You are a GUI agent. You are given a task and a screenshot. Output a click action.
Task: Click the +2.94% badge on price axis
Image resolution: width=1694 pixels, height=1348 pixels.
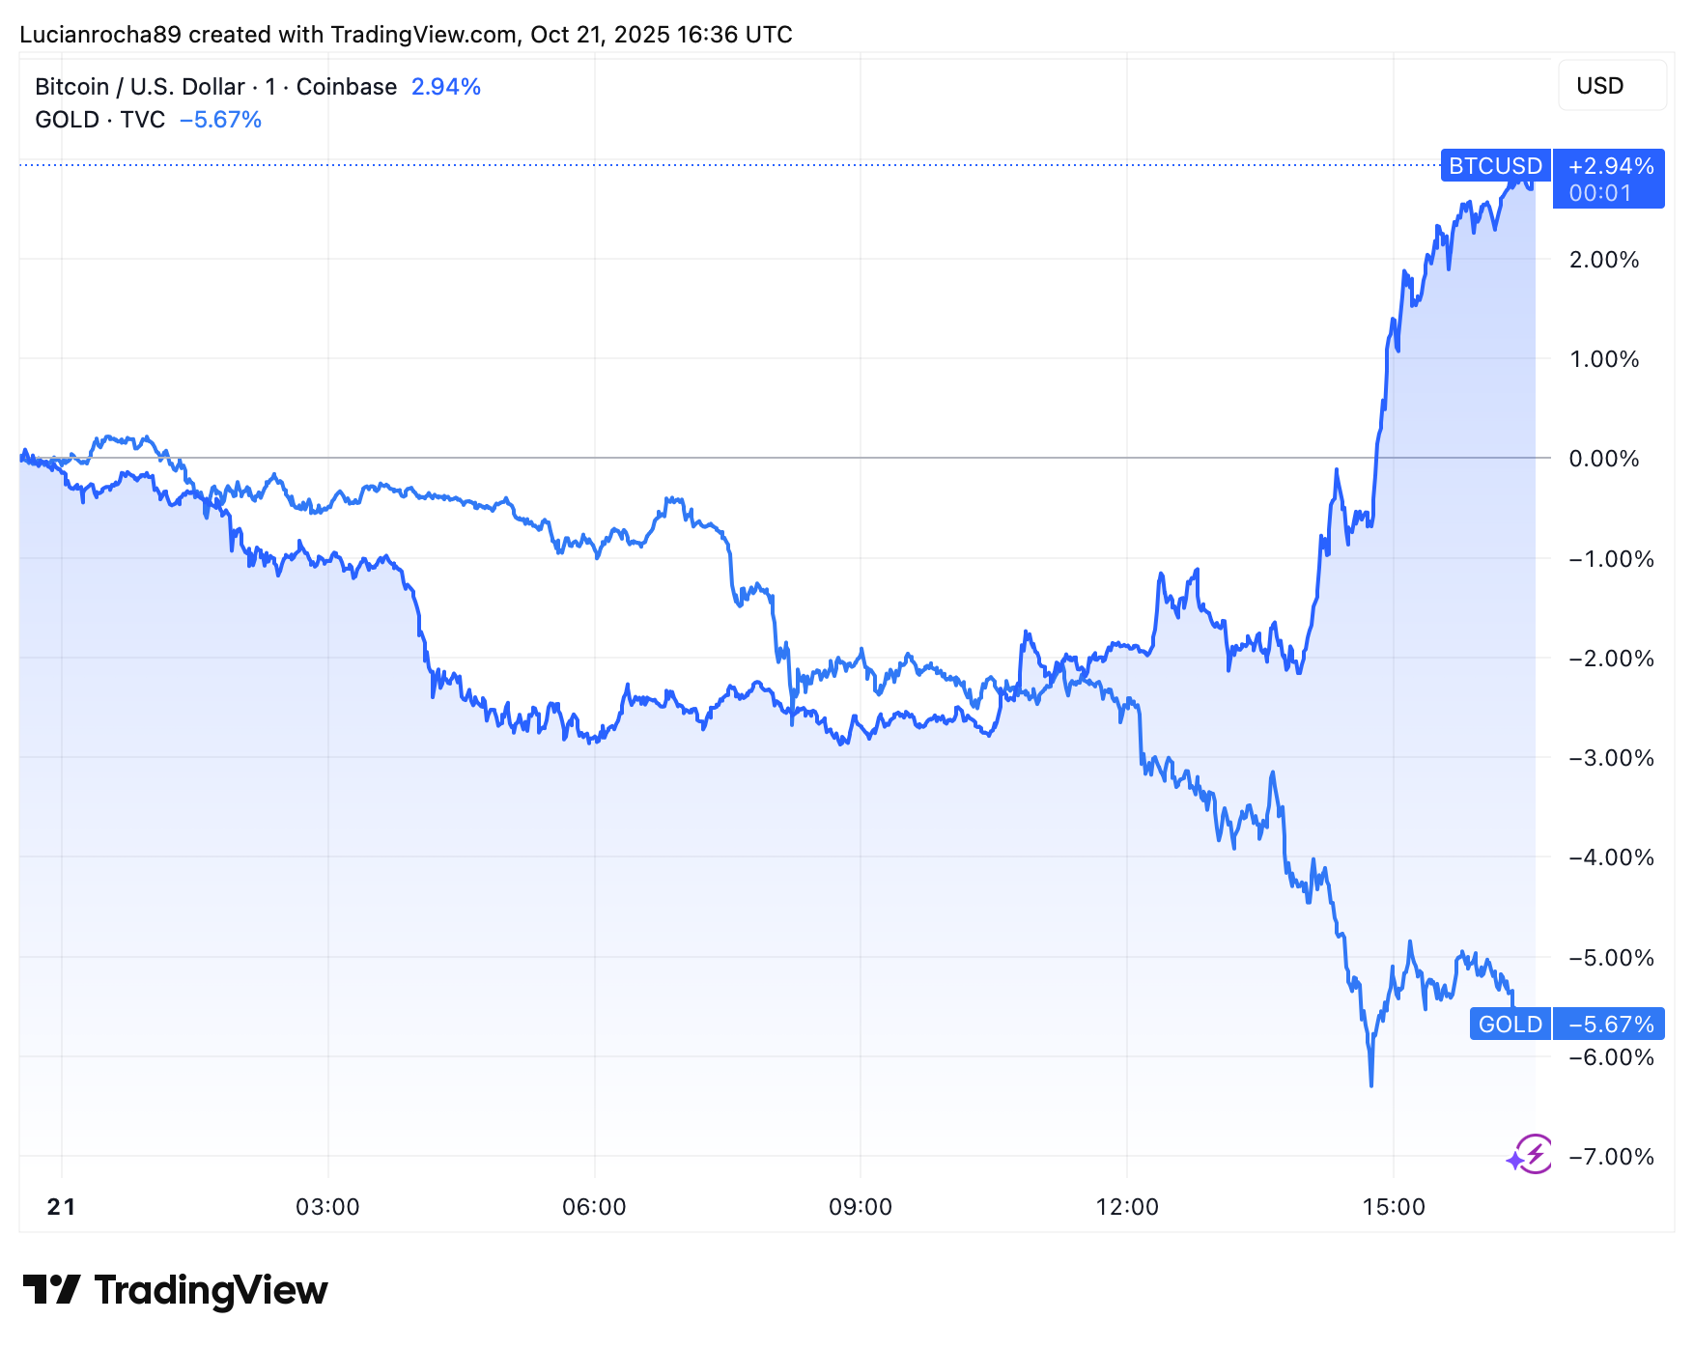click(x=1610, y=166)
